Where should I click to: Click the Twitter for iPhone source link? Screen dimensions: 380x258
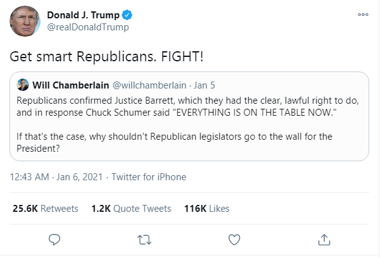(x=149, y=177)
